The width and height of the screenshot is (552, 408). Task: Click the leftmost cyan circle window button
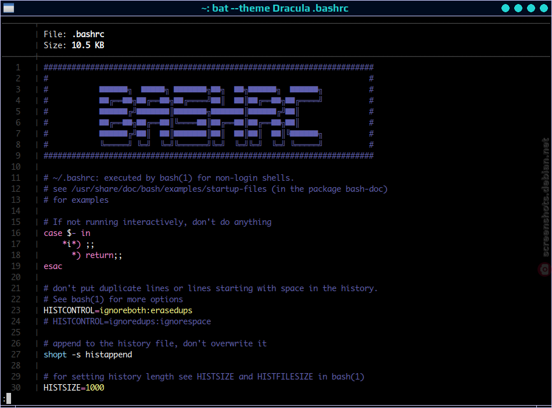tap(505, 8)
